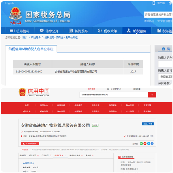This screenshot has height=173, width=173.
Task: Click company name cell in taxpayer table
Action: pyautogui.click(x=87, y=72)
